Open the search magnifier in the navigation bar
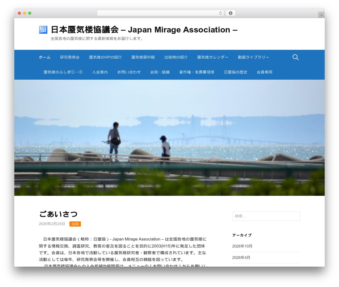The image size is (339, 287). tap(296, 57)
